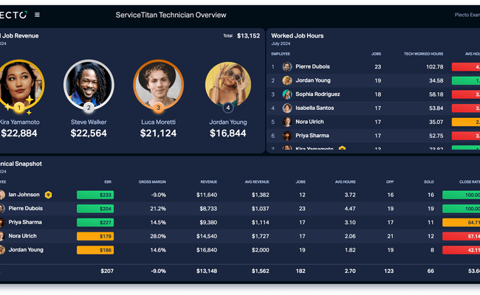This screenshot has width=480, height=295.
Task: Click the 21.2% gross margin cell
Action: [x=158, y=209]
